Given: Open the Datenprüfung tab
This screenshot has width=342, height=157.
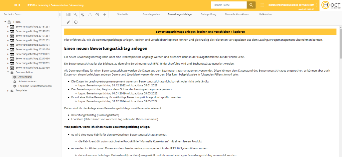Looking at the screenshot, I should click(208, 14).
